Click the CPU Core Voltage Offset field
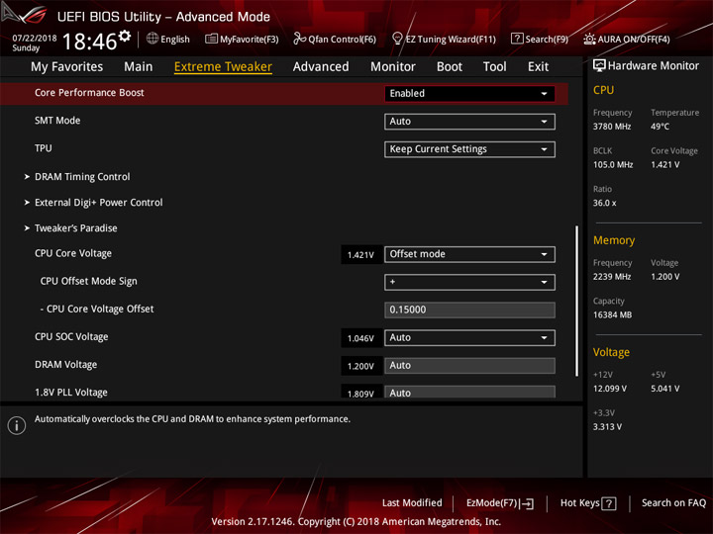713x534 pixels. coord(469,310)
